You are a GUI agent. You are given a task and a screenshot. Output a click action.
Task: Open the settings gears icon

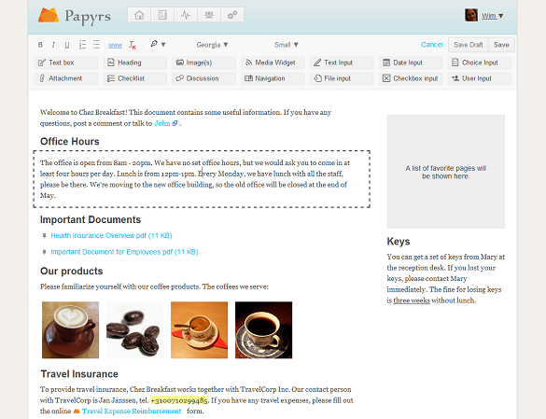point(232,15)
